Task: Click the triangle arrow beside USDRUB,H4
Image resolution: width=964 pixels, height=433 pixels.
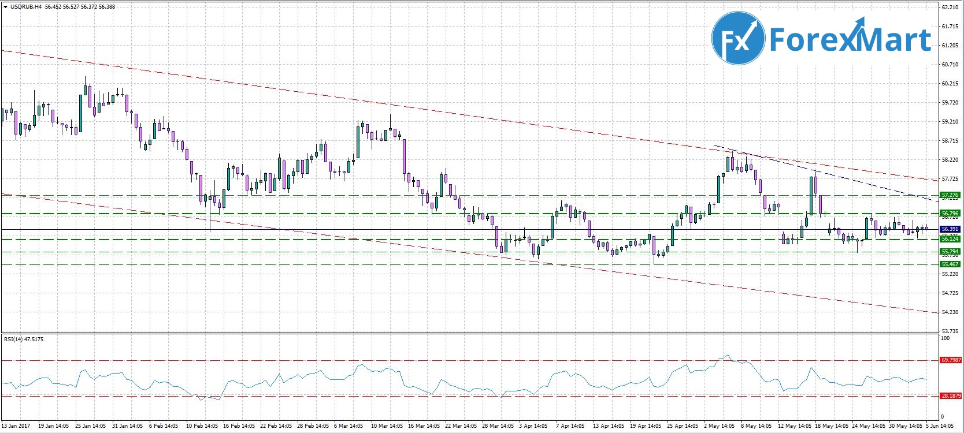Action: (5, 6)
